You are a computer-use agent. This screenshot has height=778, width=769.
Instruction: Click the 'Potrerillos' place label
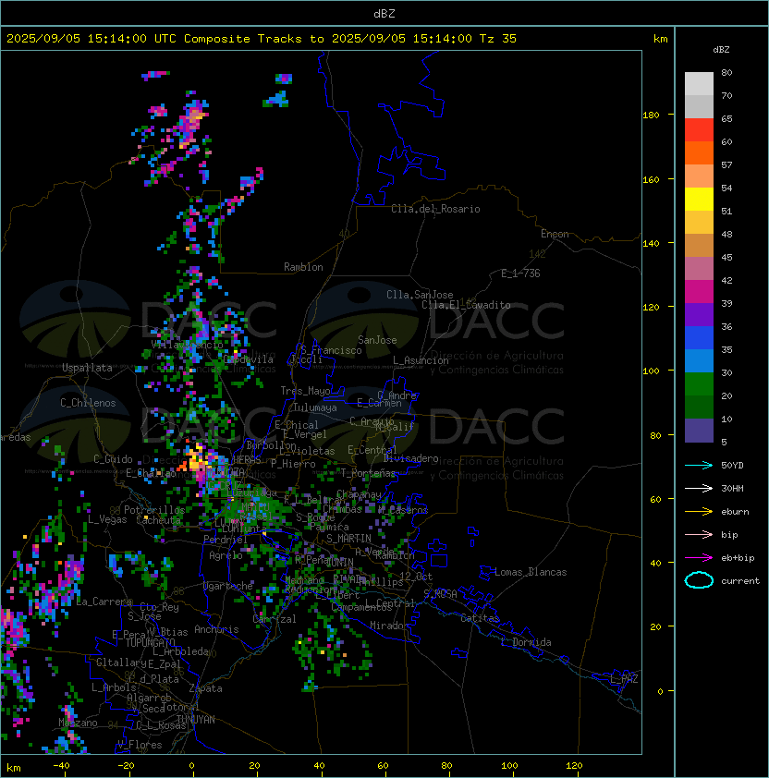tap(154, 510)
